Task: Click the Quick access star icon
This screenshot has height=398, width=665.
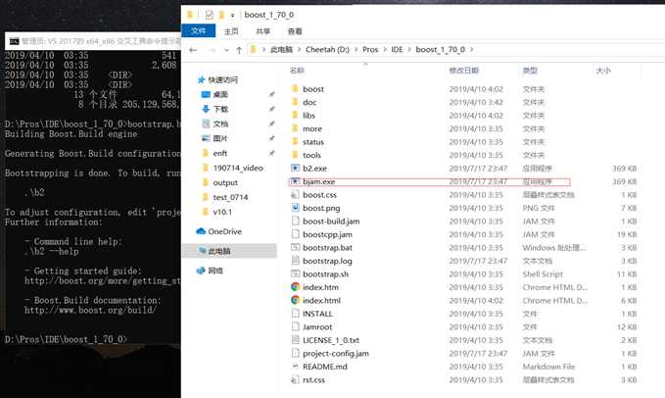Action: 201,79
